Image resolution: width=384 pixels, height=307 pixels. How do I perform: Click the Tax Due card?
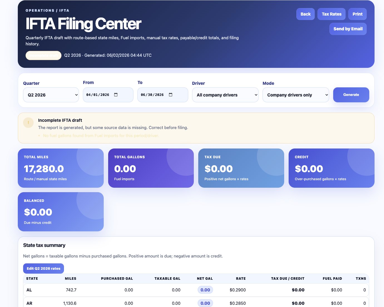pyautogui.click(x=241, y=168)
